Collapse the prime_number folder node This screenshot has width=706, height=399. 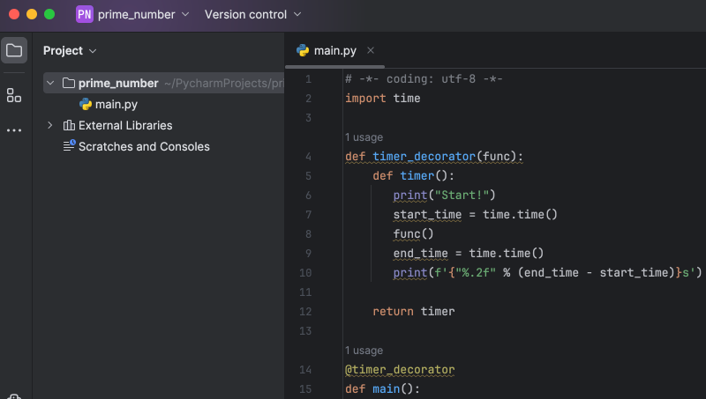[x=50, y=83]
